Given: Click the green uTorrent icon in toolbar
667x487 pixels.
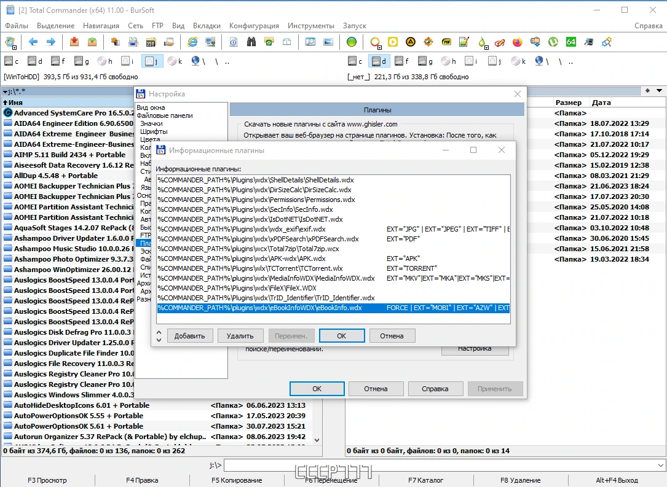Looking at the screenshot, I should (553, 42).
